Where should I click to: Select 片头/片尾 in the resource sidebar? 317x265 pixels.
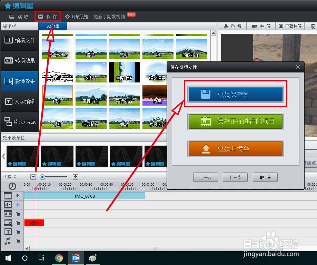pyautogui.click(x=20, y=121)
